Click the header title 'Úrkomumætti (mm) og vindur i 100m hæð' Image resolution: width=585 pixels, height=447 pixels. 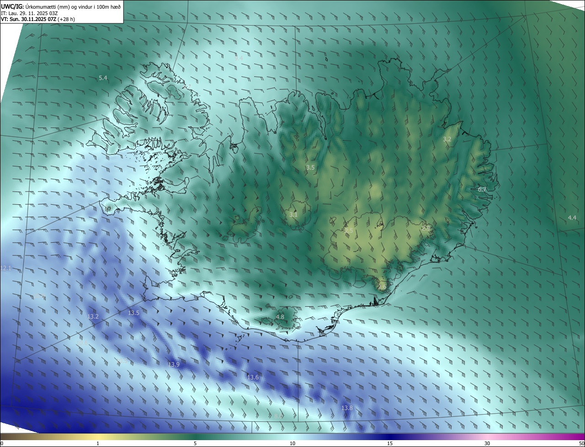tap(73, 6)
